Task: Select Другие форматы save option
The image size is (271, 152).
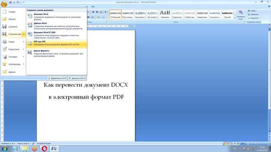Action: tap(56, 53)
